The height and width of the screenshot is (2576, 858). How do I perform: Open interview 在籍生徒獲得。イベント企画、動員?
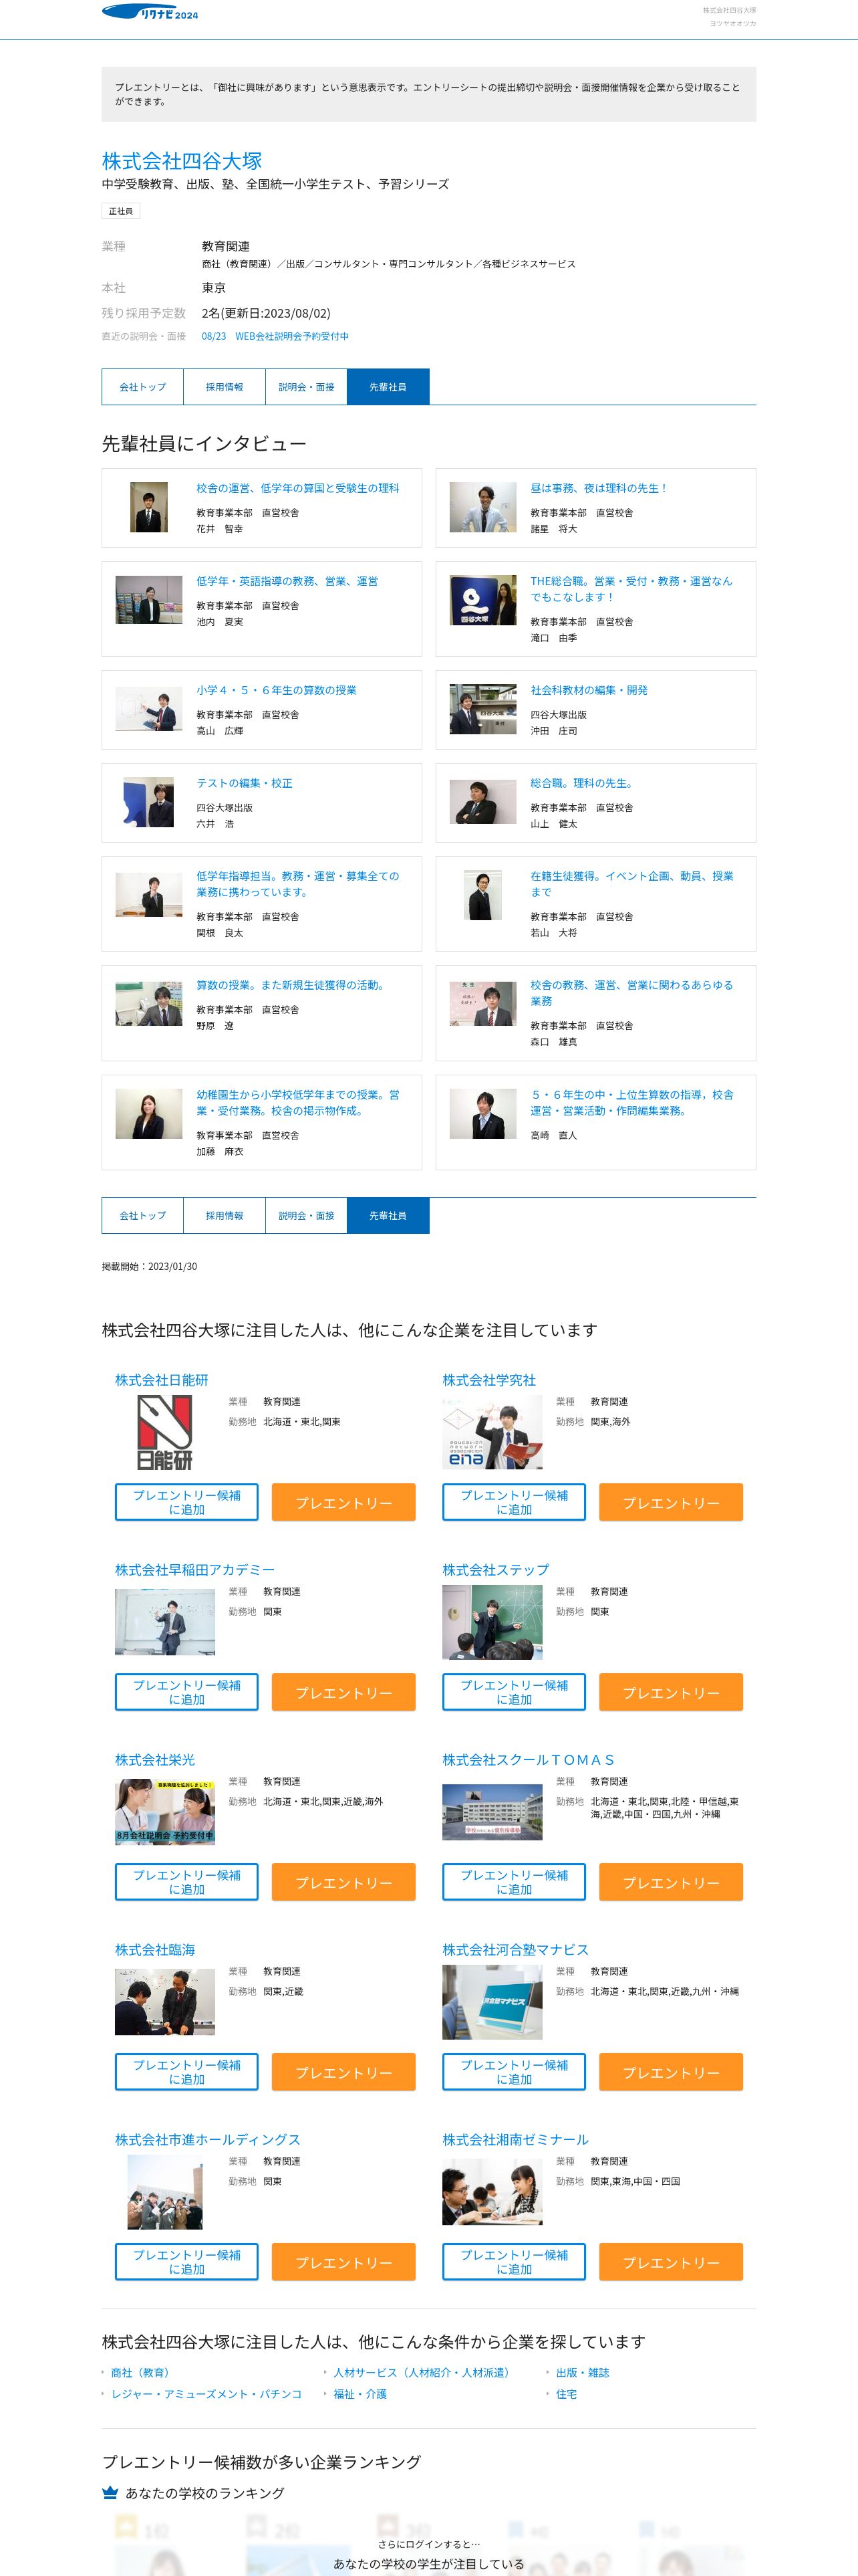[x=632, y=884]
